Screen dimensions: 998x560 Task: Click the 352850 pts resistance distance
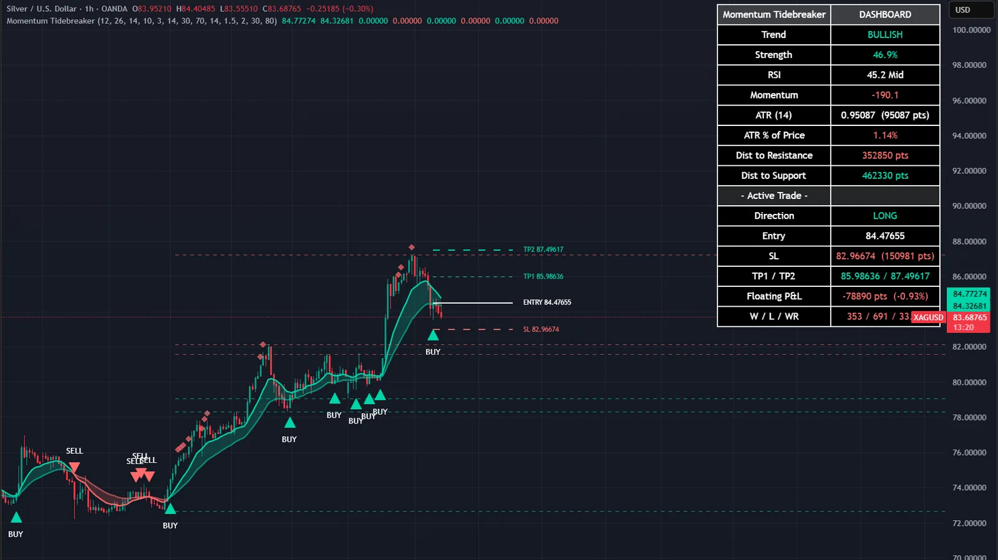[885, 155]
